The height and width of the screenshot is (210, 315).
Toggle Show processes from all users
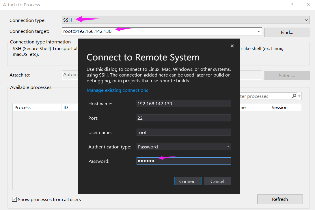click(14, 199)
